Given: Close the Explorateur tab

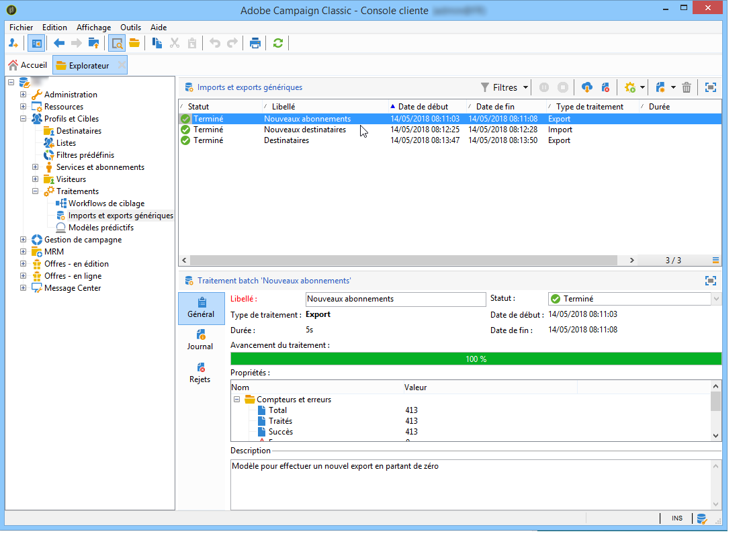Looking at the screenshot, I should tap(122, 64).
